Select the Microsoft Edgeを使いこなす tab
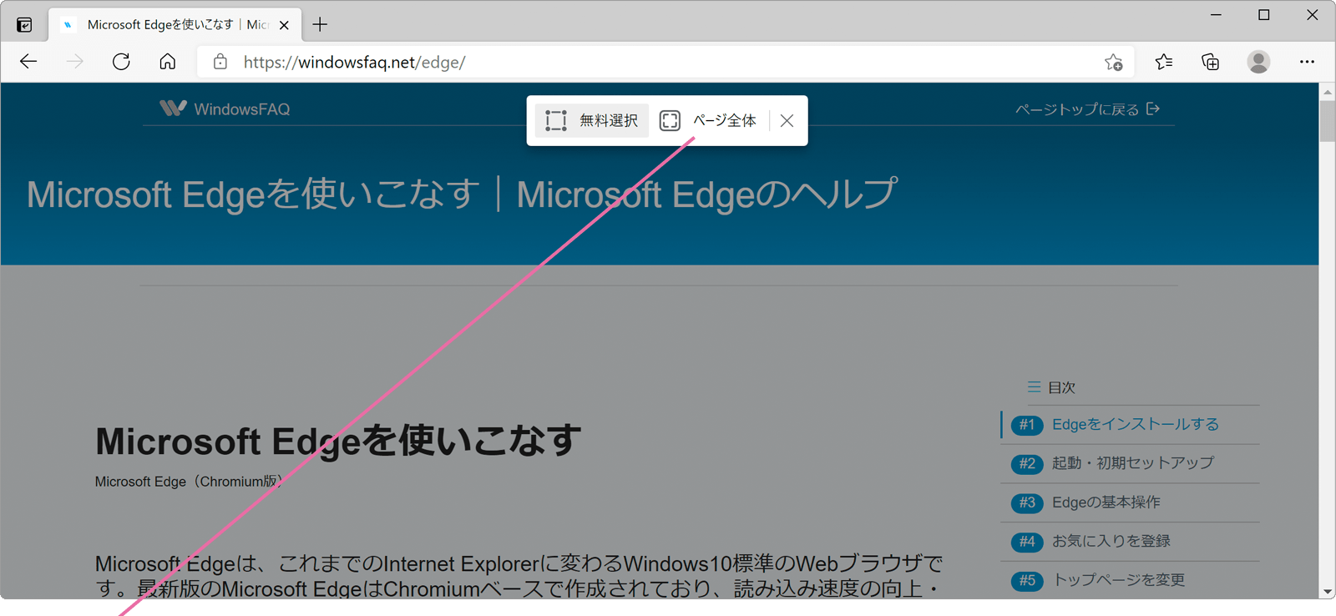This screenshot has height=616, width=1336. (174, 25)
